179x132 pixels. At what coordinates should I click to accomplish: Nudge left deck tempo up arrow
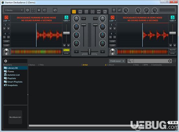[x=68, y=45]
